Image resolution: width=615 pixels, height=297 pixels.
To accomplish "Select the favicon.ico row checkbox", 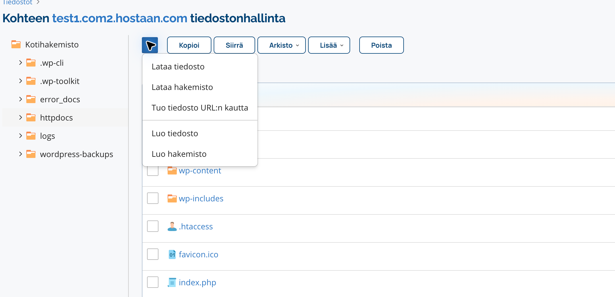I will point(153,254).
